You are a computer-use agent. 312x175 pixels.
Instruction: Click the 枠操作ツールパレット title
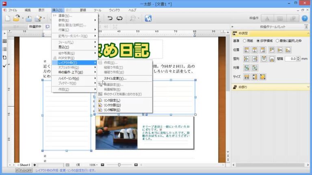point(273,27)
